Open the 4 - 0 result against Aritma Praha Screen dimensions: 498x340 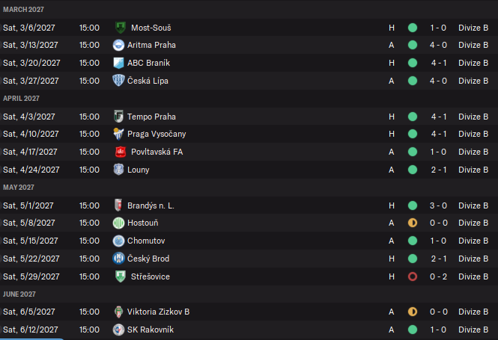pyautogui.click(x=439, y=45)
